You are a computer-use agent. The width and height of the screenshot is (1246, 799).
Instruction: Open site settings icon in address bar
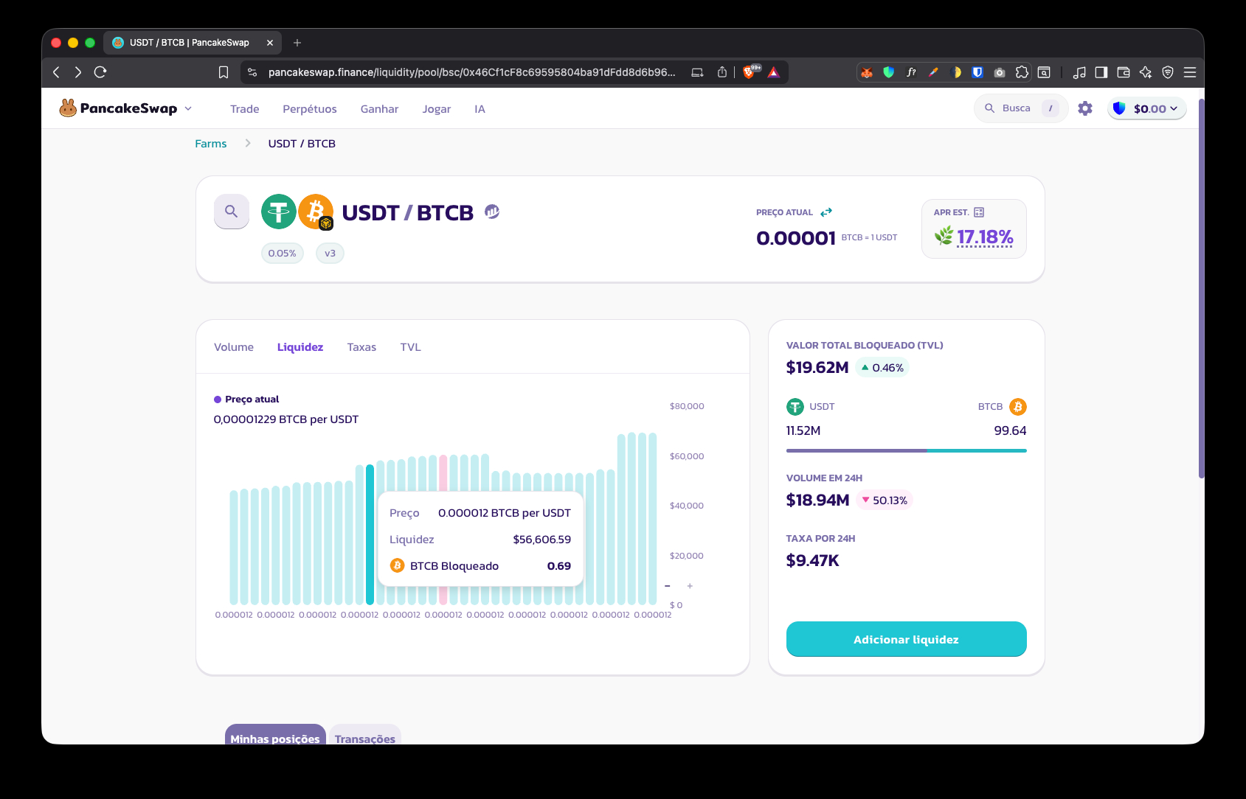click(x=252, y=72)
